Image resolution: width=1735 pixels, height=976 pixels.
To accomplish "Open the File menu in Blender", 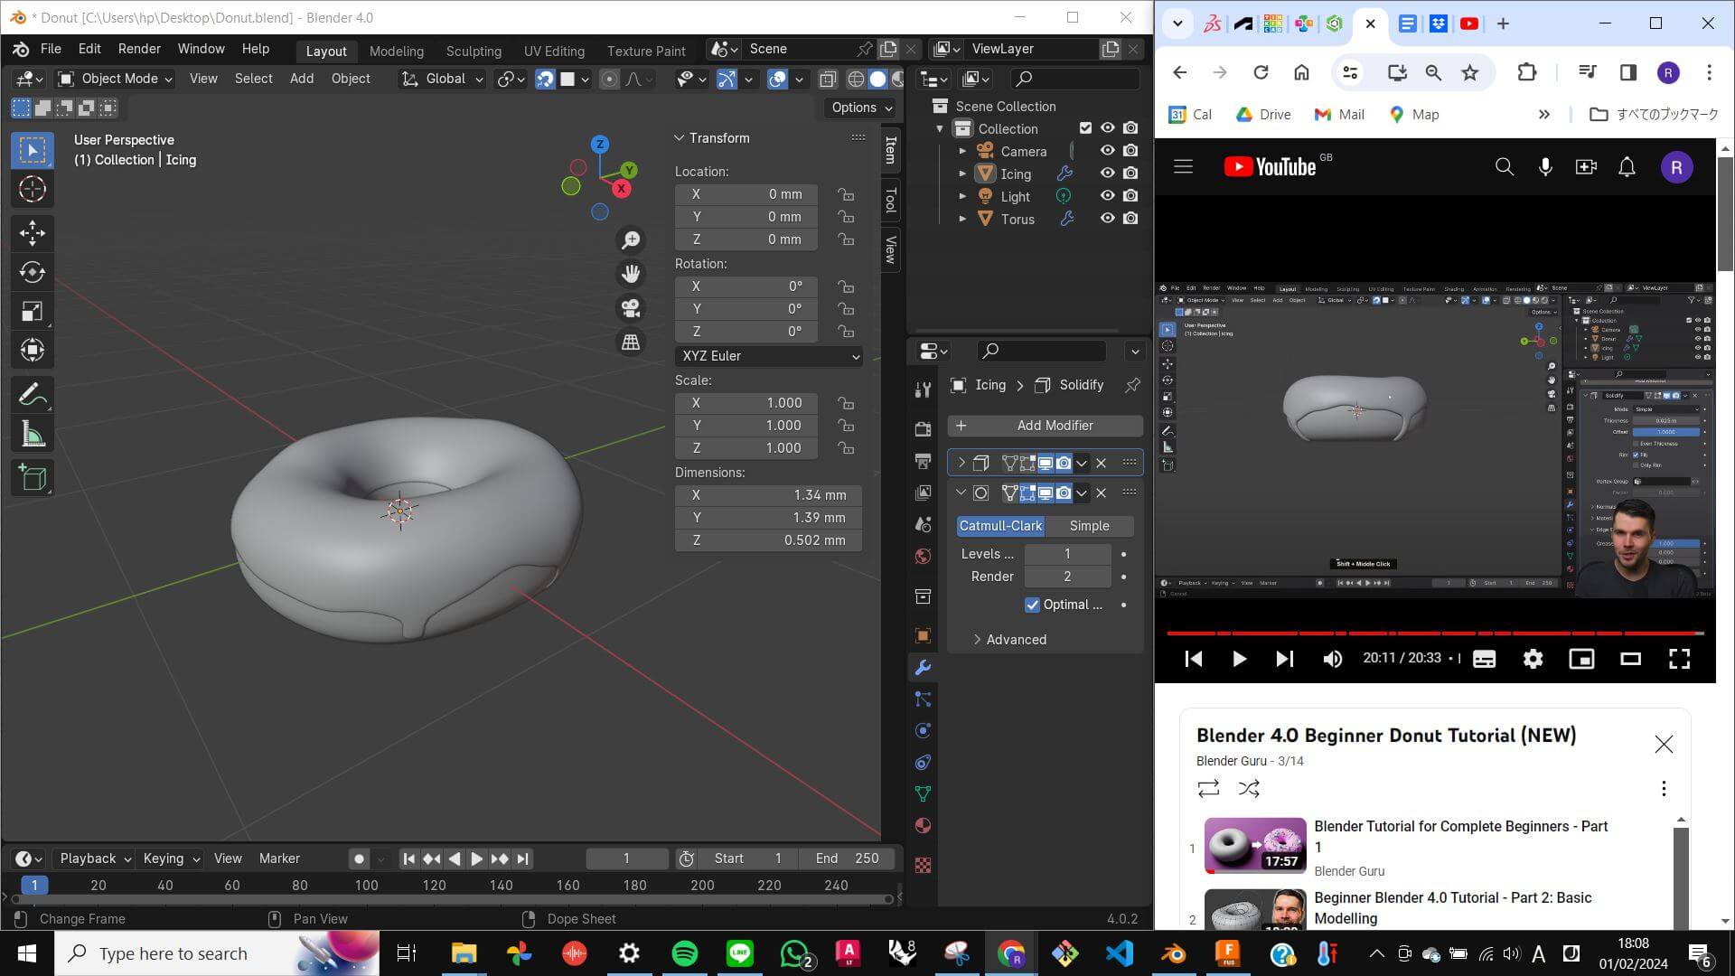I will [x=51, y=49].
